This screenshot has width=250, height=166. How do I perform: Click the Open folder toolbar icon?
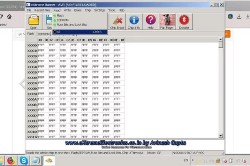[x=34, y=20]
